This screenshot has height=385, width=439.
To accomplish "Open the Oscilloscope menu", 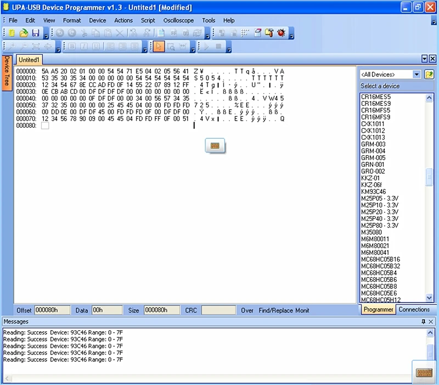I will coord(179,20).
